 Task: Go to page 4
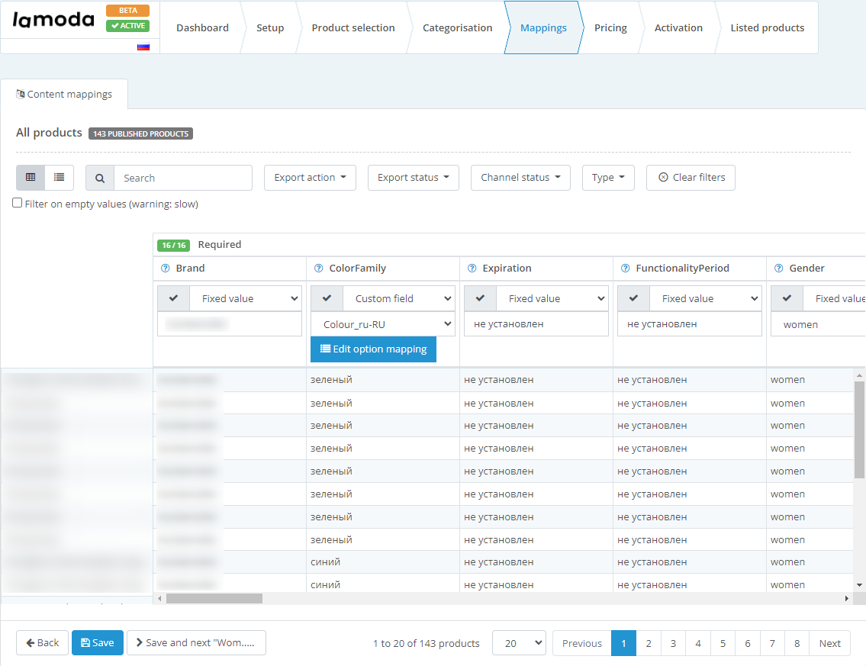coord(698,643)
